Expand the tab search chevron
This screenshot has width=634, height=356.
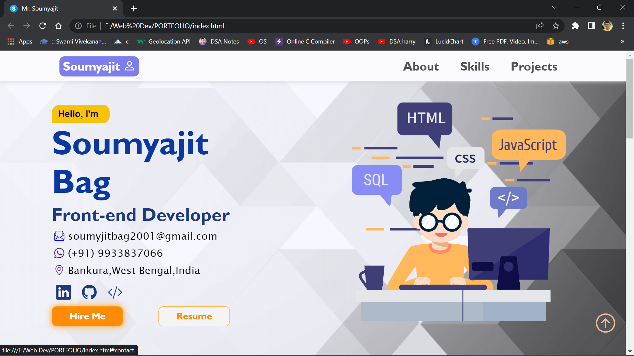(x=554, y=7)
